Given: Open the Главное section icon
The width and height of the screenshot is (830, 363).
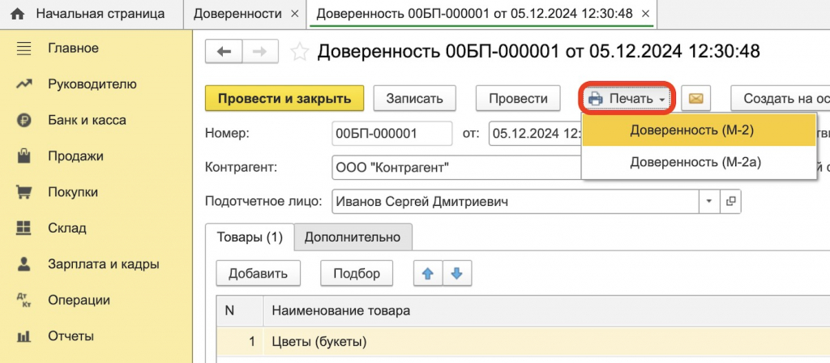Looking at the screenshot, I should (24, 49).
